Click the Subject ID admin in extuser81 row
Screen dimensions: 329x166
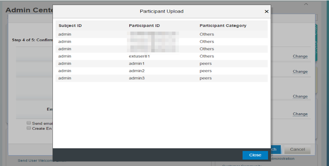click(65, 56)
